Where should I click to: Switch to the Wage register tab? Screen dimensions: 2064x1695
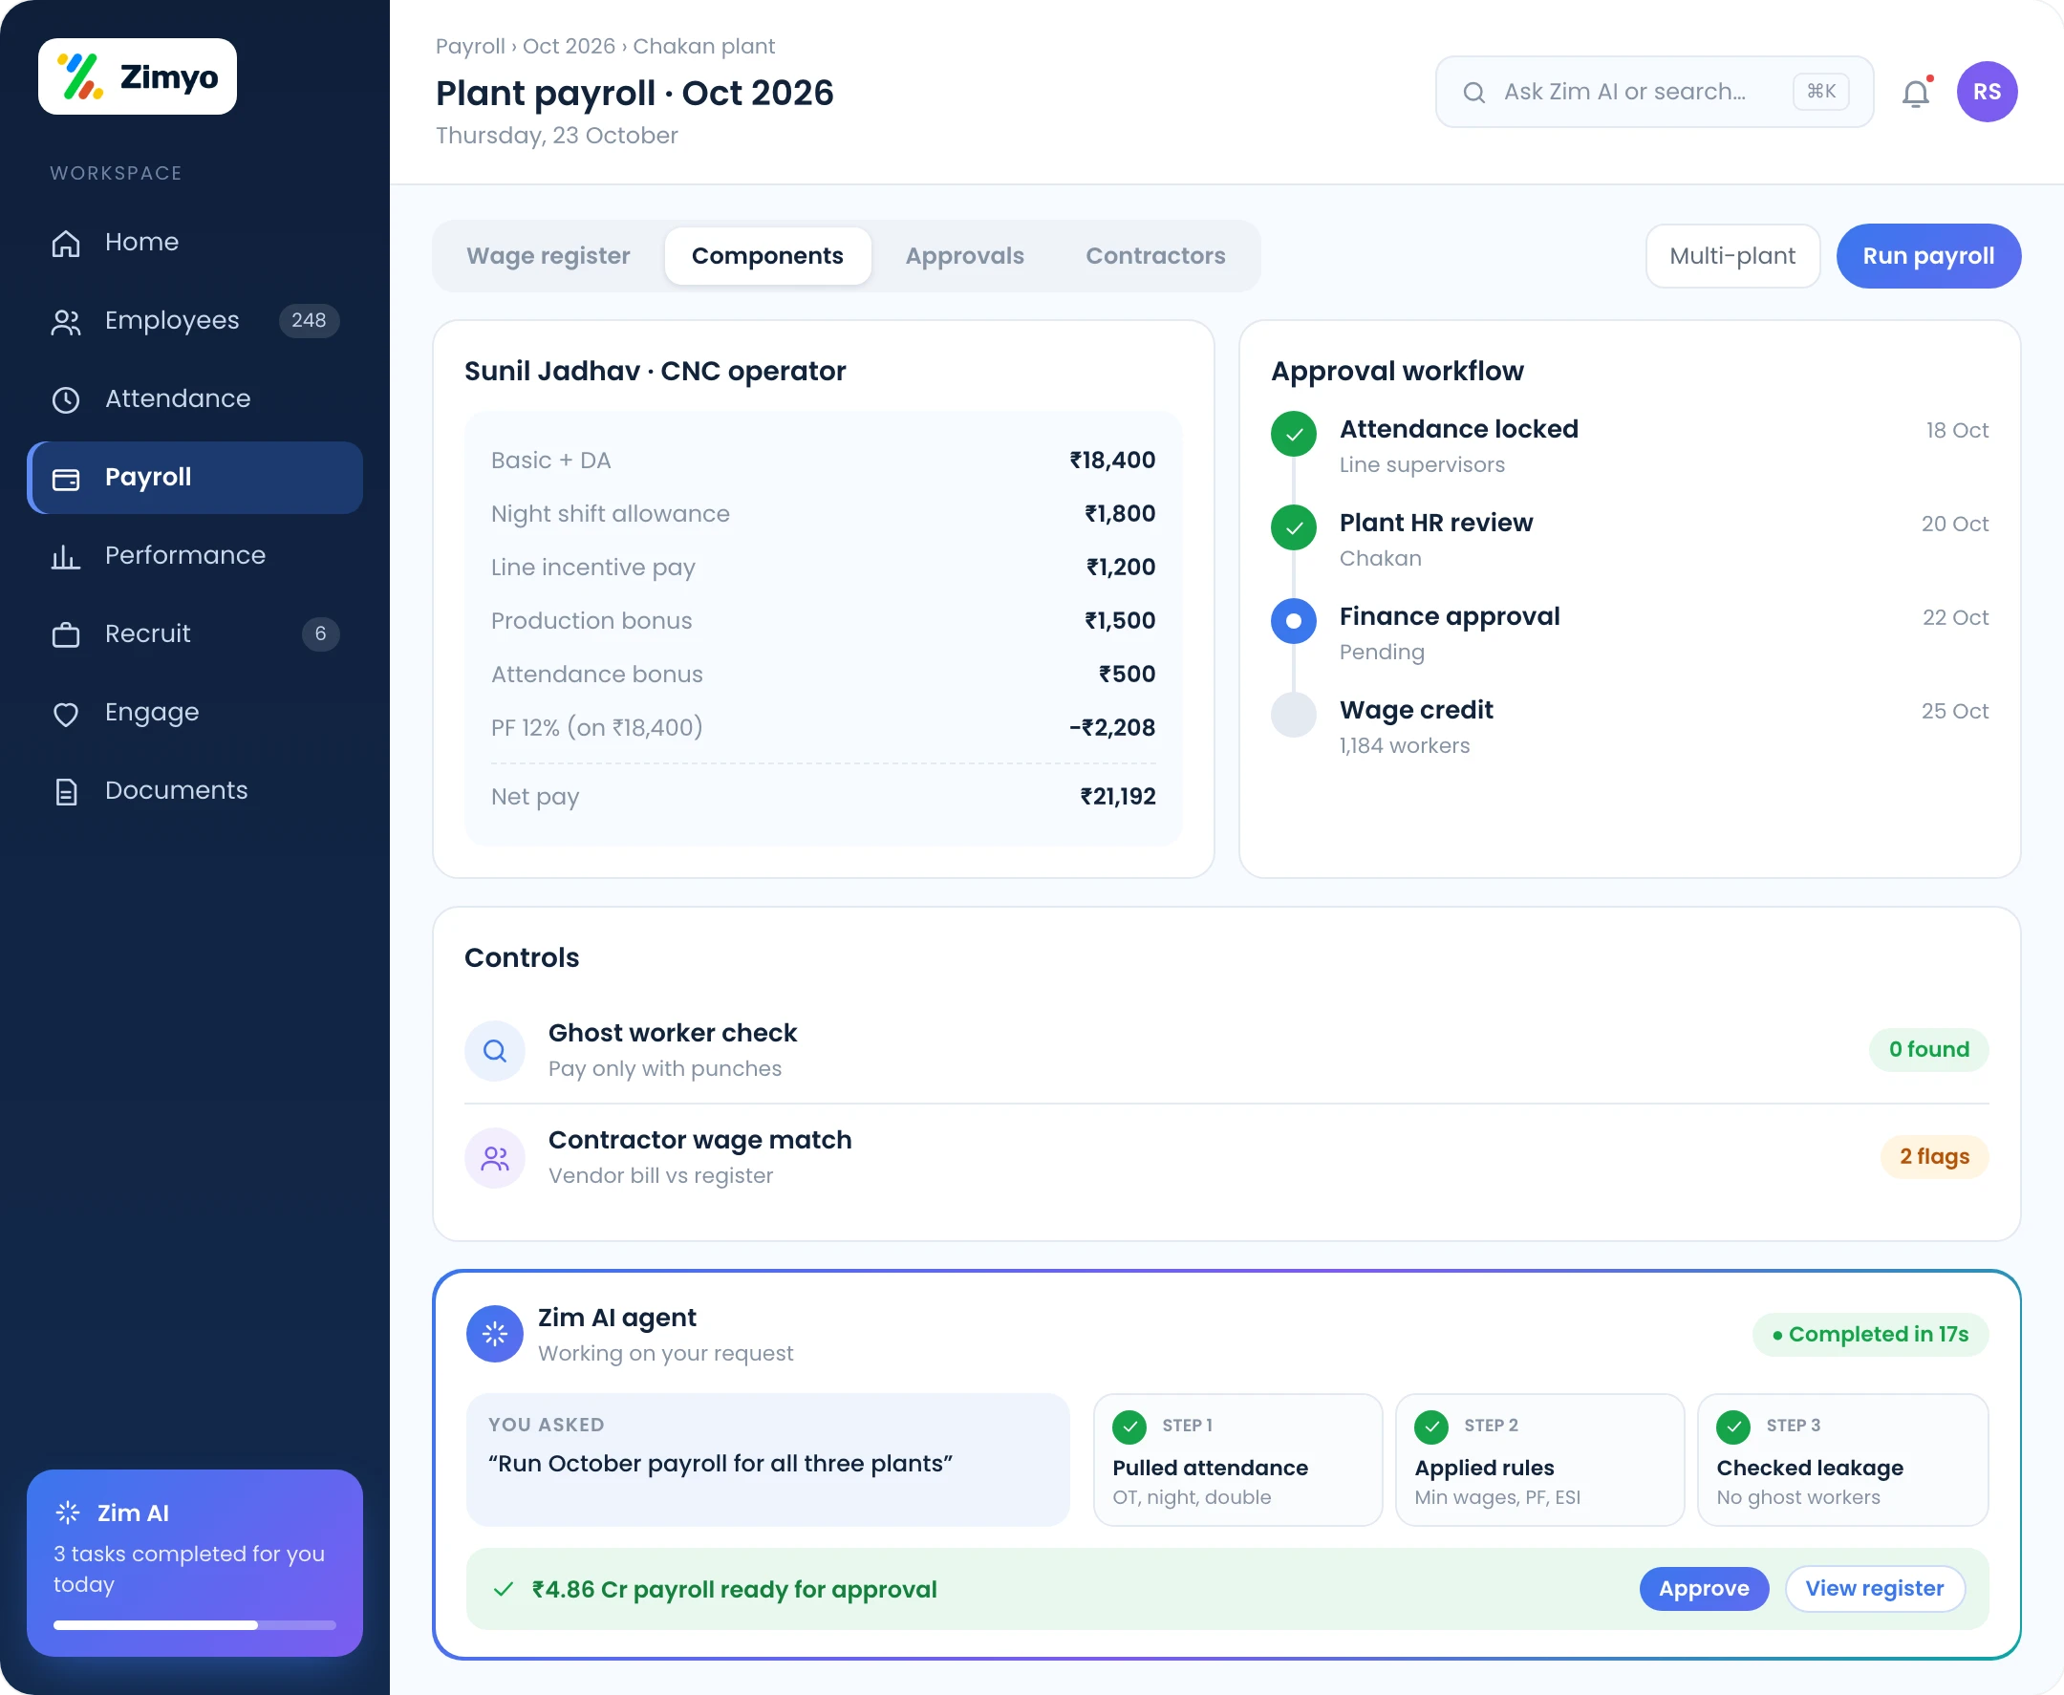tap(548, 256)
